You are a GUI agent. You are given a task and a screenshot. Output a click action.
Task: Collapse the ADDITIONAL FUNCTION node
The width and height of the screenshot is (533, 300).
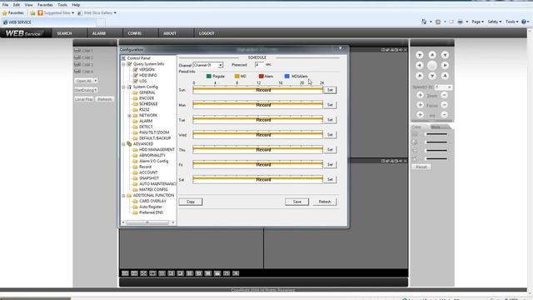pos(123,196)
